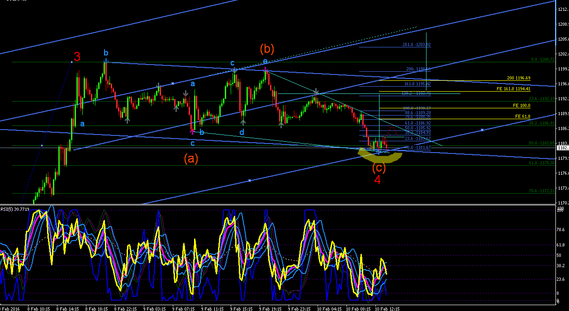Click the 88.6 -1189.20 Fibonacci label

[x=418, y=113]
